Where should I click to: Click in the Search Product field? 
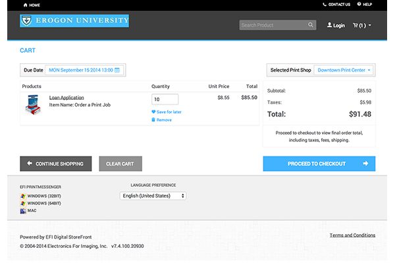tap(273, 26)
